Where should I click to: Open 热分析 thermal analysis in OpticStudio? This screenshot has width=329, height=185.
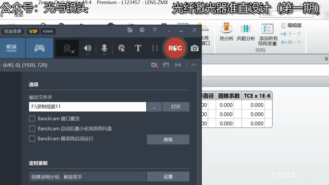226,32
